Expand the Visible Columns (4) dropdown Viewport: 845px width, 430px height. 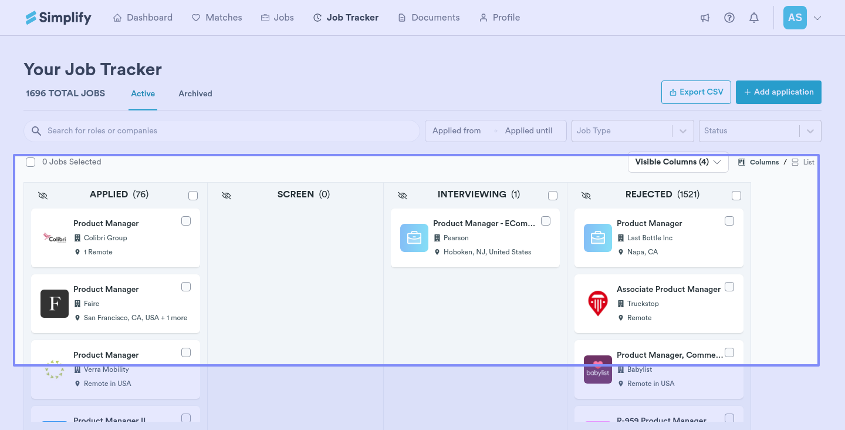(x=678, y=162)
